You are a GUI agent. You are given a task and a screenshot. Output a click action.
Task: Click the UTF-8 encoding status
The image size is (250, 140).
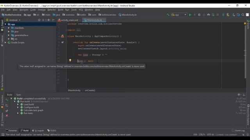click(211, 135)
